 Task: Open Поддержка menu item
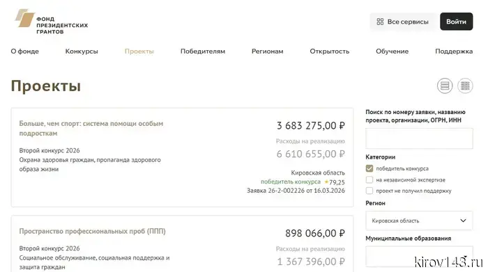[x=454, y=51]
